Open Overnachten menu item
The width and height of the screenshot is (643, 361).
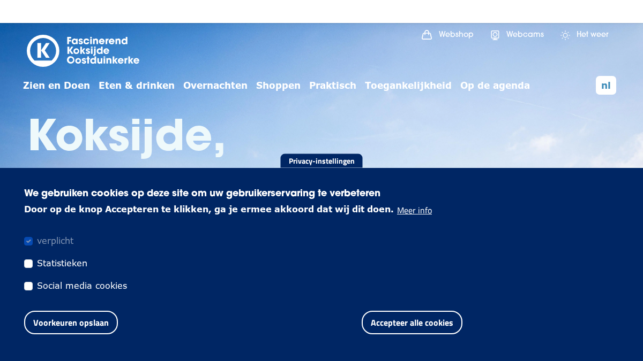tap(215, 85)
